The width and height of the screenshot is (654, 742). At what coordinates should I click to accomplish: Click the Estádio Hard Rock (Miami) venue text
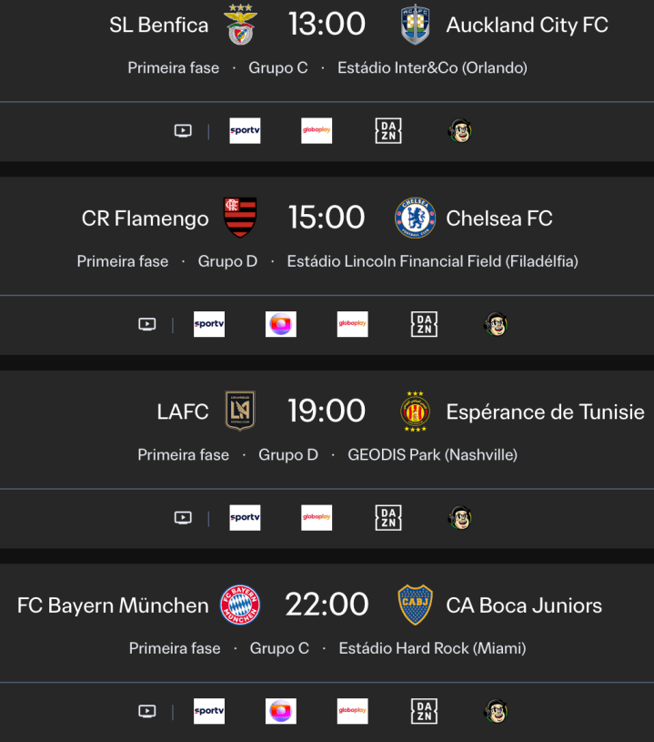[x=432, y=648]
